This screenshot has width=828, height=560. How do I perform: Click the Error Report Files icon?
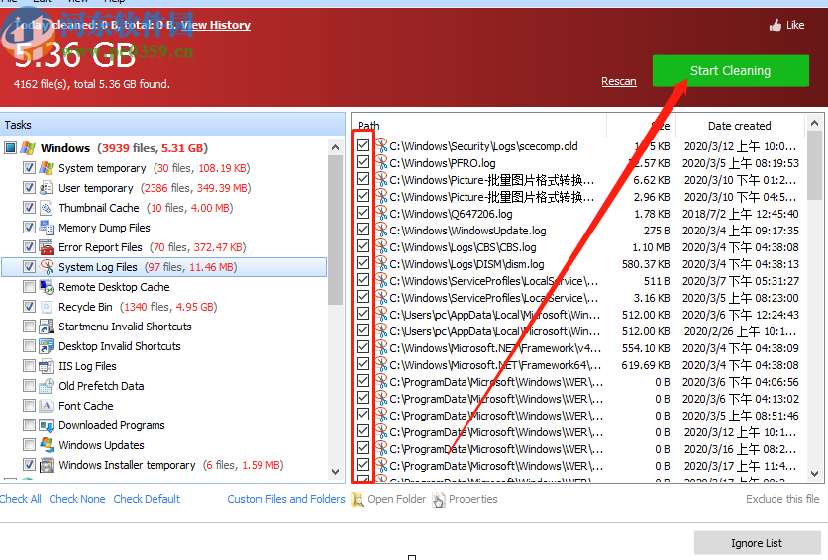[47, 247]
